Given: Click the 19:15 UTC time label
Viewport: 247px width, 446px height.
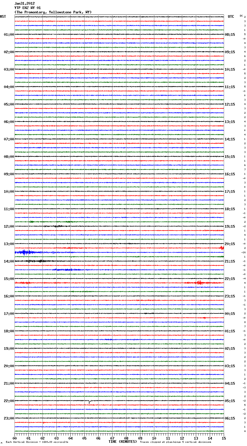Looking at the screenshot, I should (x=230, y=226).
